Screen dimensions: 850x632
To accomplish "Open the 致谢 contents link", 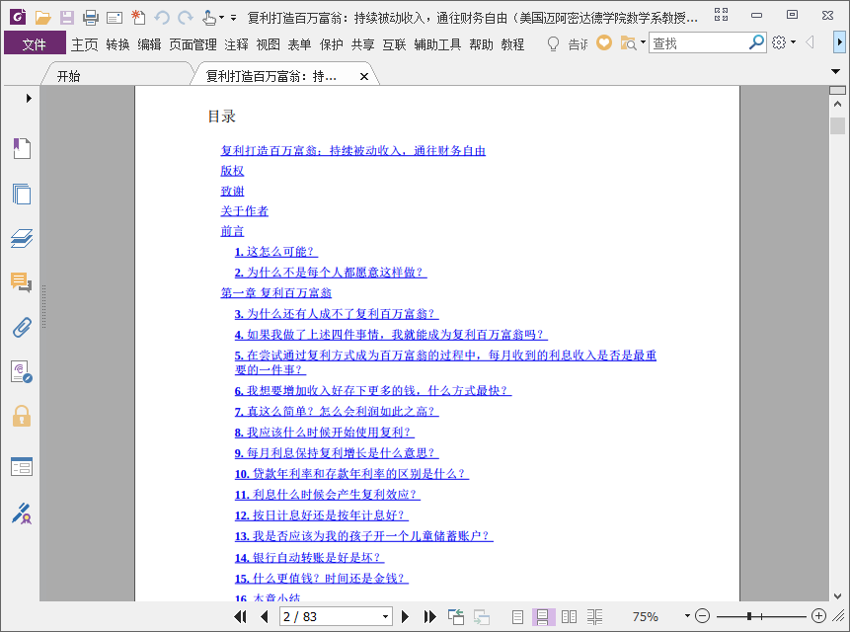I will 232,191.
